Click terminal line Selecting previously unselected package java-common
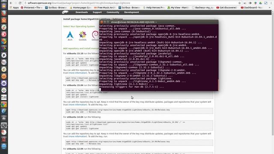 click(x=137, y=26)
